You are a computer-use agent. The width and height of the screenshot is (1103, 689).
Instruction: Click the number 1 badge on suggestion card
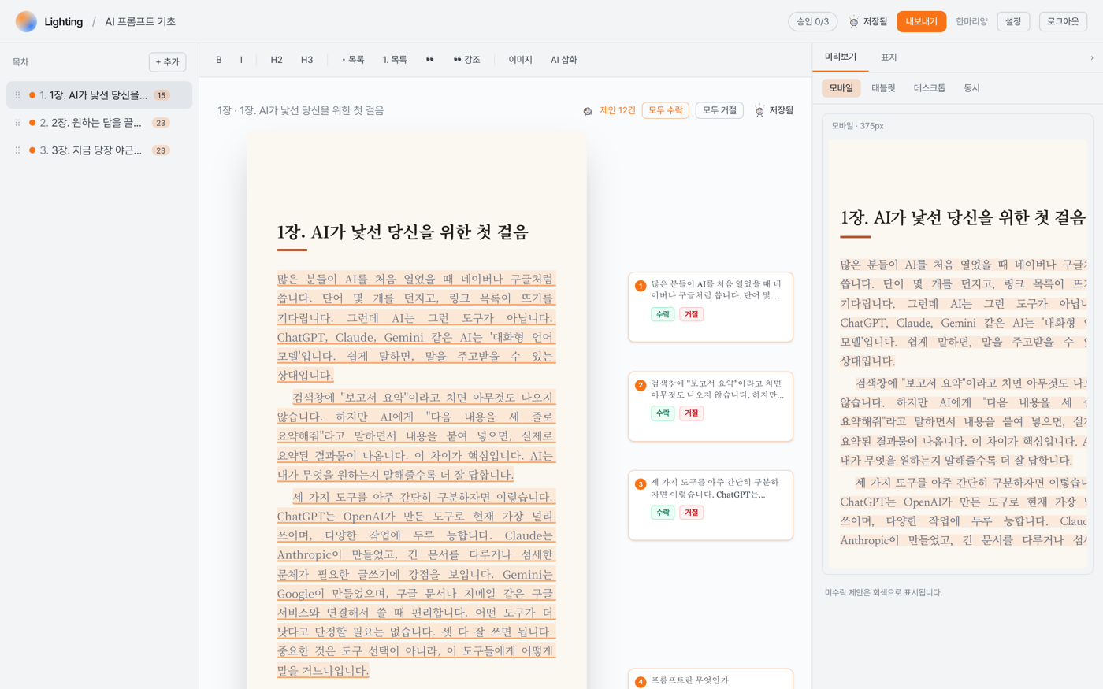641,286
